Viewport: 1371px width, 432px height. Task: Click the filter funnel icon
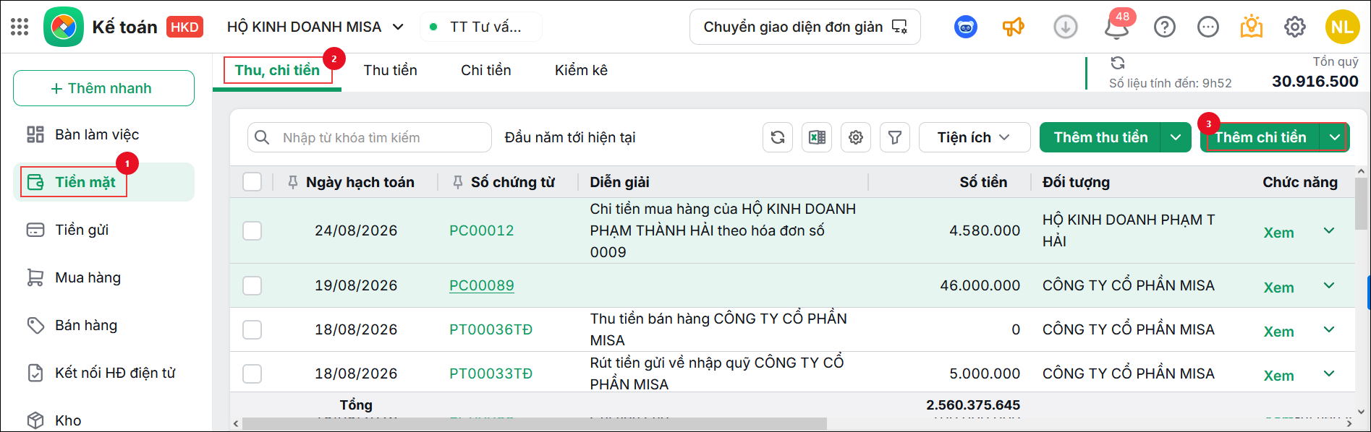[x=895, y=137]
